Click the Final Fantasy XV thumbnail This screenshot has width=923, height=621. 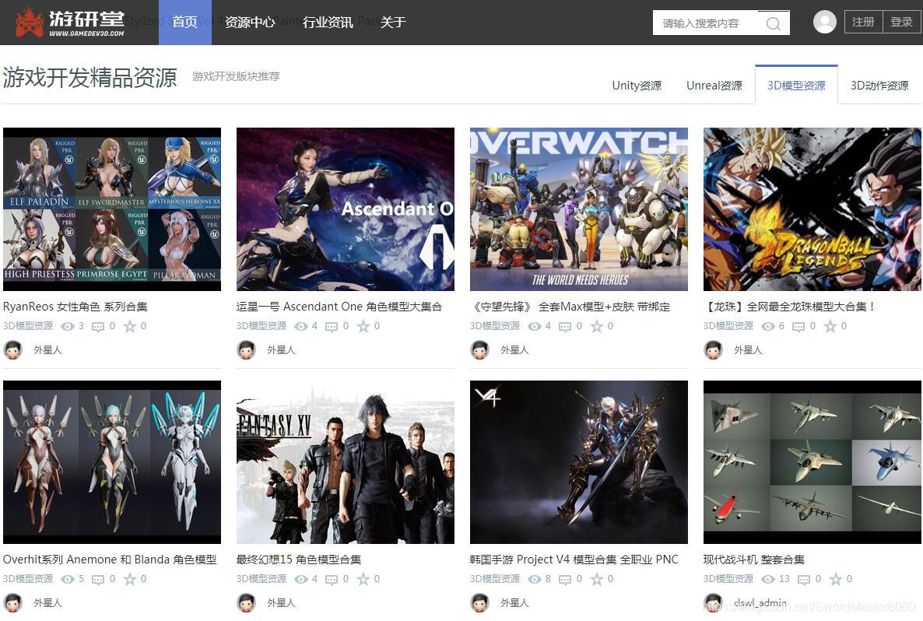[x=346, y=462]
